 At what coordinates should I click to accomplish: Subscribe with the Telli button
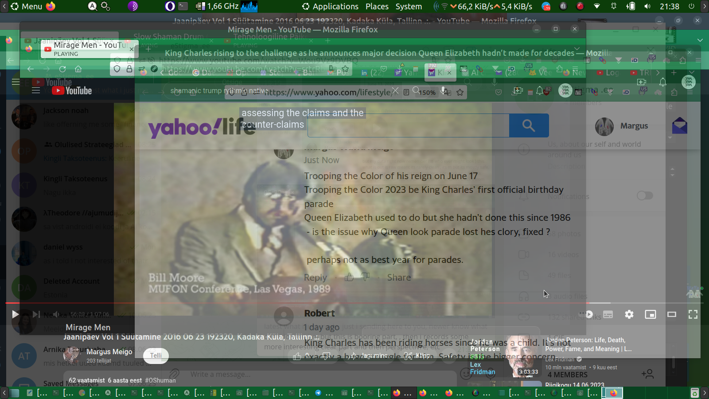pyautogui.click(x=156, y=356)
